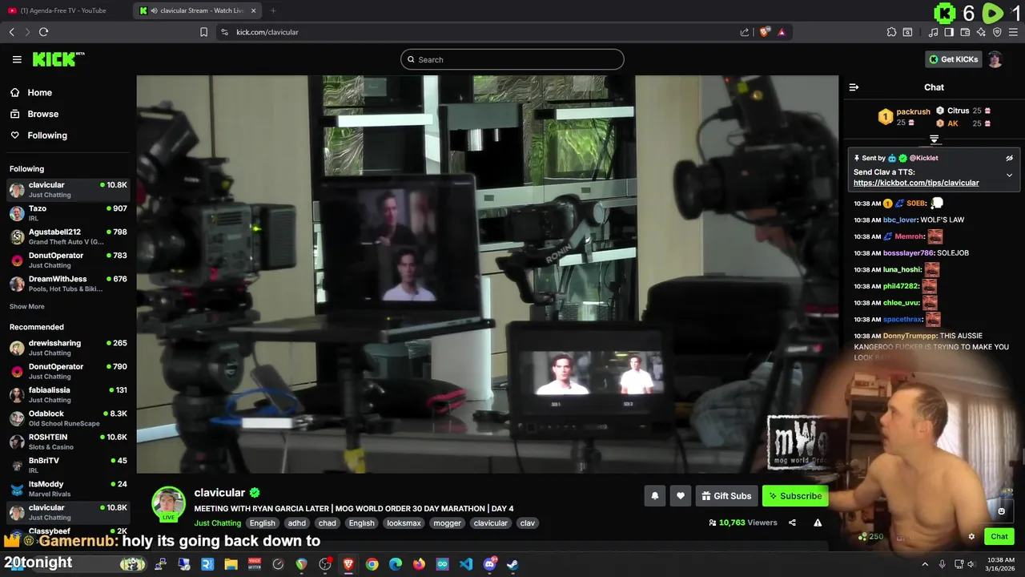
Task: Open Steam from taskbar
Action: click(512, 564)
